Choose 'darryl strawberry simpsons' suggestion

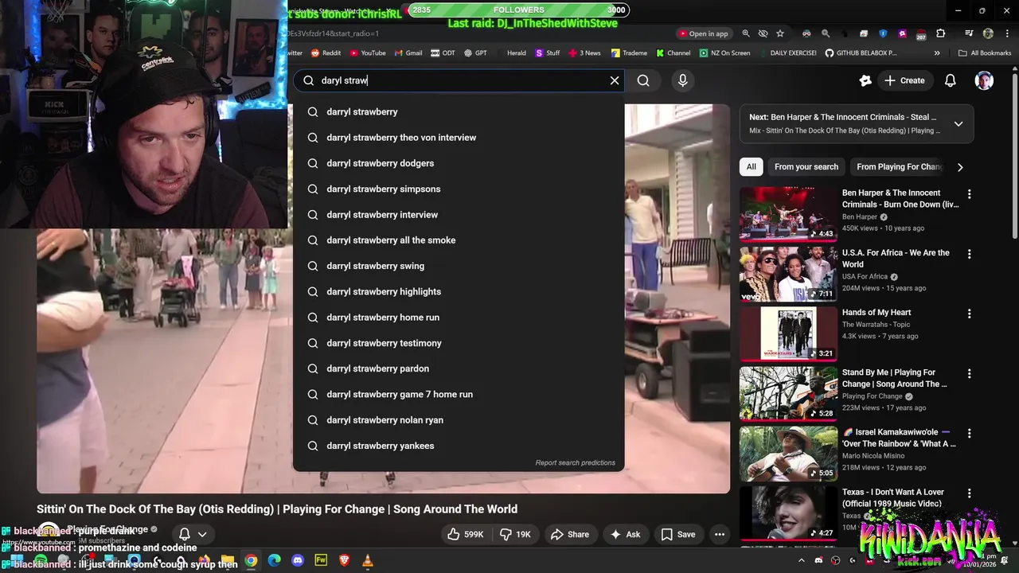point(459,189)
